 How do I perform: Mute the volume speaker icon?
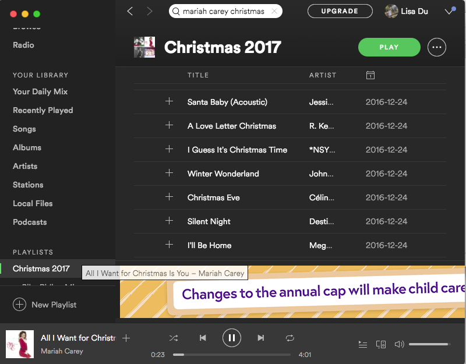click(x=399, y=344)
